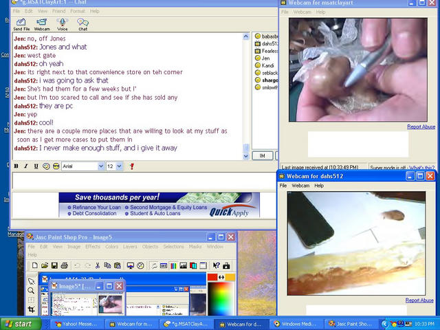Image resolution: width=440 pixels, height=330 pixels.
Task: Click the Copy icon in Paint Shop Pro
Action: pyautogui.click(x=107, y=265)
